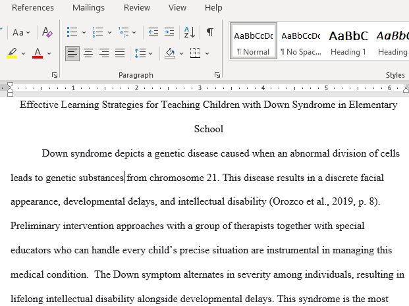Viewport: 409px width, 306px height.
Task: Click the first line indent marker on ruler
Action: (10, 85)
